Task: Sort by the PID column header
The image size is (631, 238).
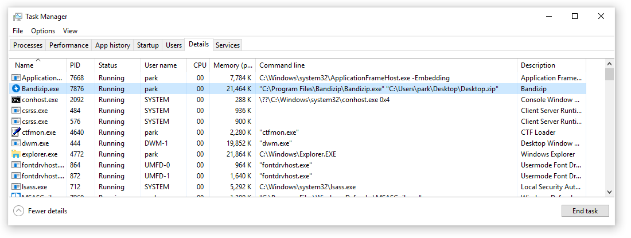Action: (75, 65)
